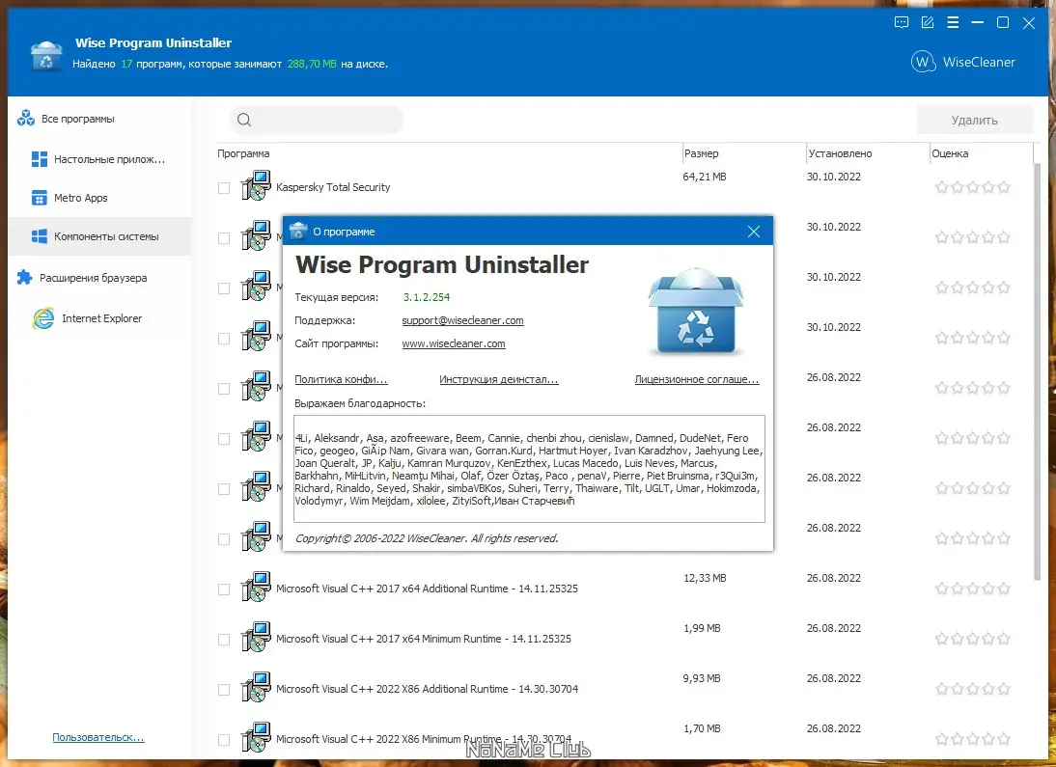Open Инструкция деинстал... link

[498, 379]
